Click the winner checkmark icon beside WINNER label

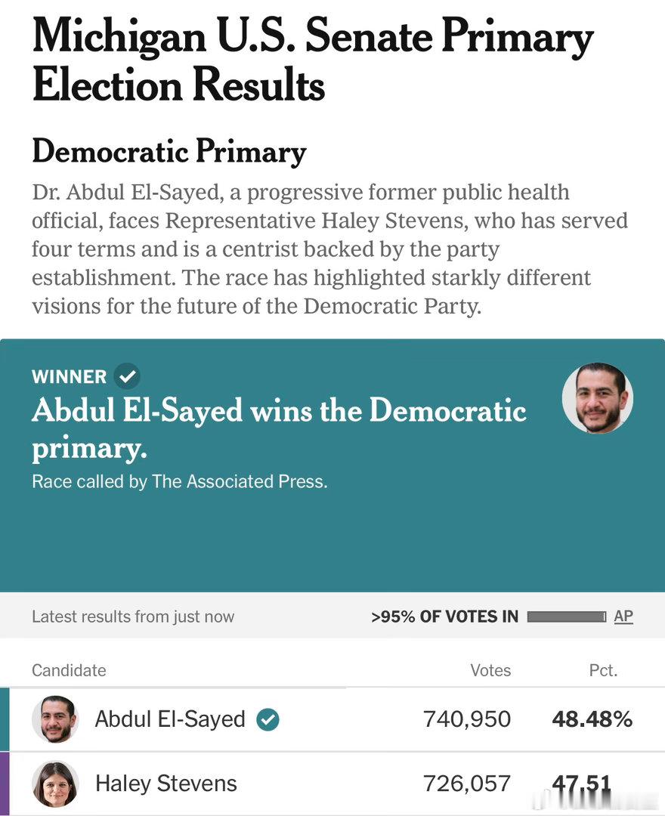(127, 376)
